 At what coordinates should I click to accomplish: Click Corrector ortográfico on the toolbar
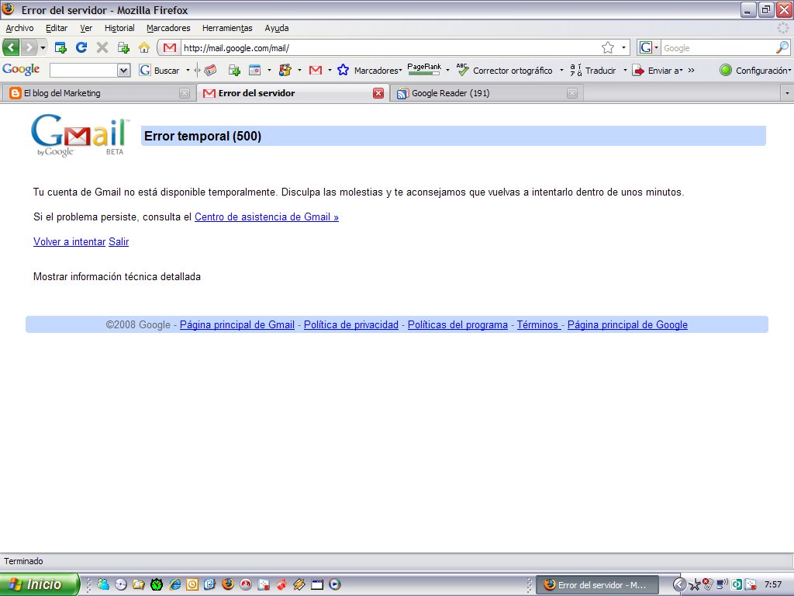point(504,70)
